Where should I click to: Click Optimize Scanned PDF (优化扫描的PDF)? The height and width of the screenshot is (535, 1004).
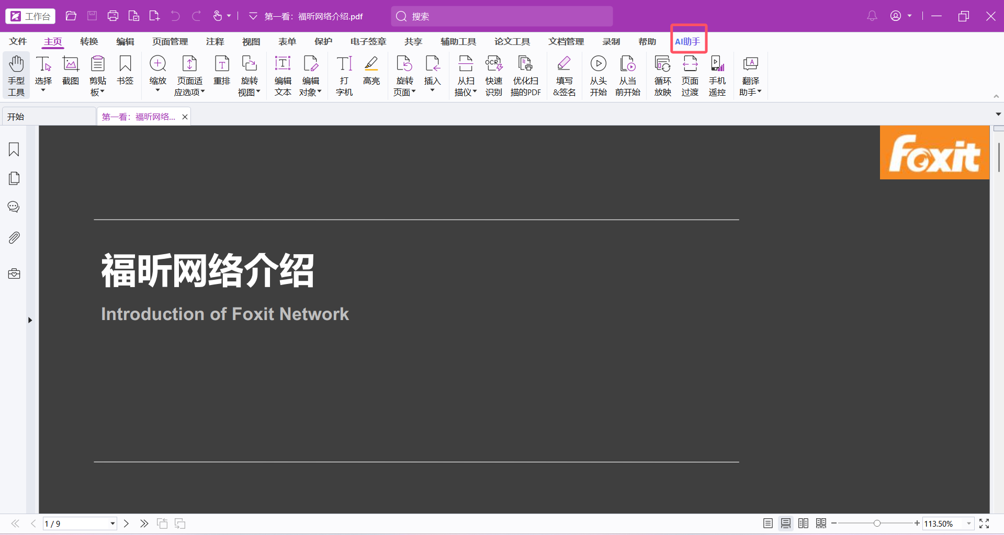526,76
